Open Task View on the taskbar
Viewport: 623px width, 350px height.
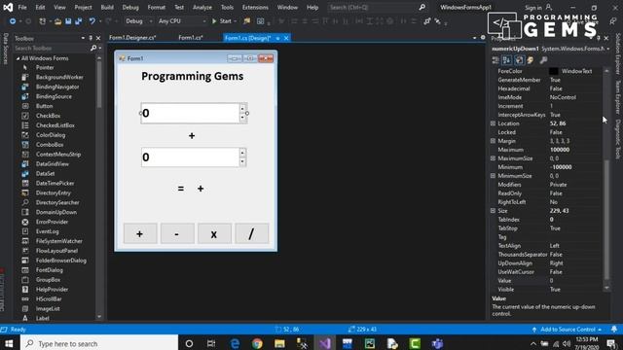(x=211, y=343)
